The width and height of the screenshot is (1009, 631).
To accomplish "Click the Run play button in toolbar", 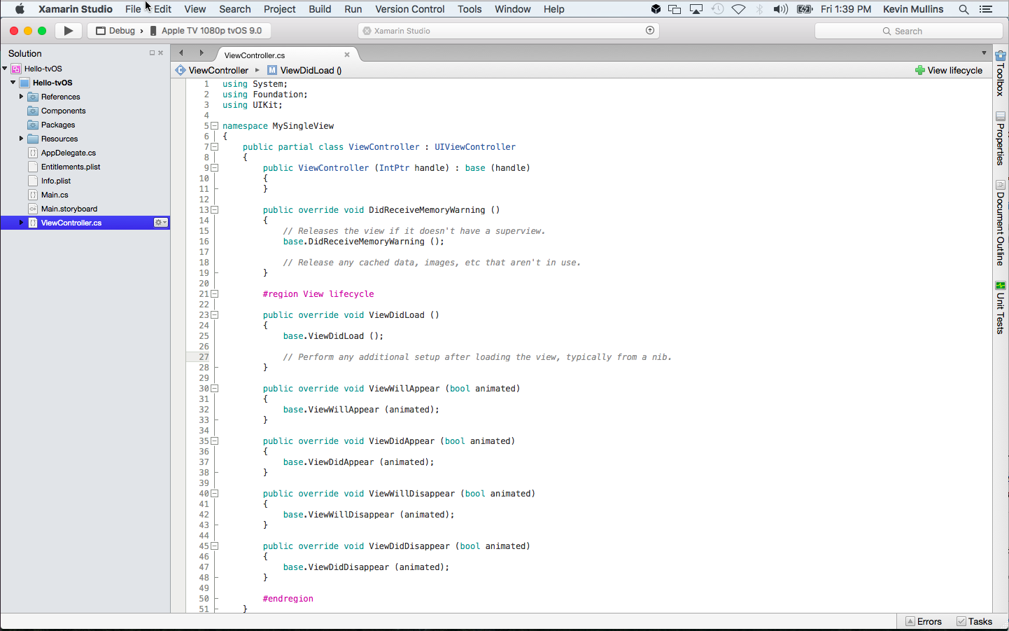I will pos(68,31).
